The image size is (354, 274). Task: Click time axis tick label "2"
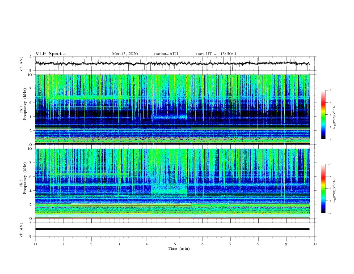click(91, 244)
